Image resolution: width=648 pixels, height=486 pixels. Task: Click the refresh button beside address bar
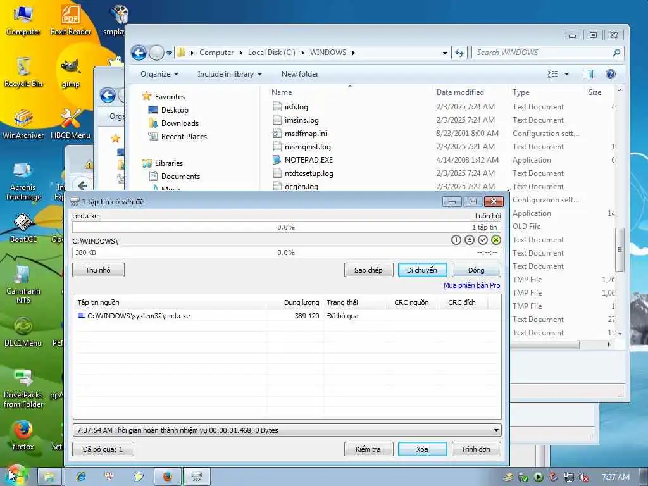point(459,53)
